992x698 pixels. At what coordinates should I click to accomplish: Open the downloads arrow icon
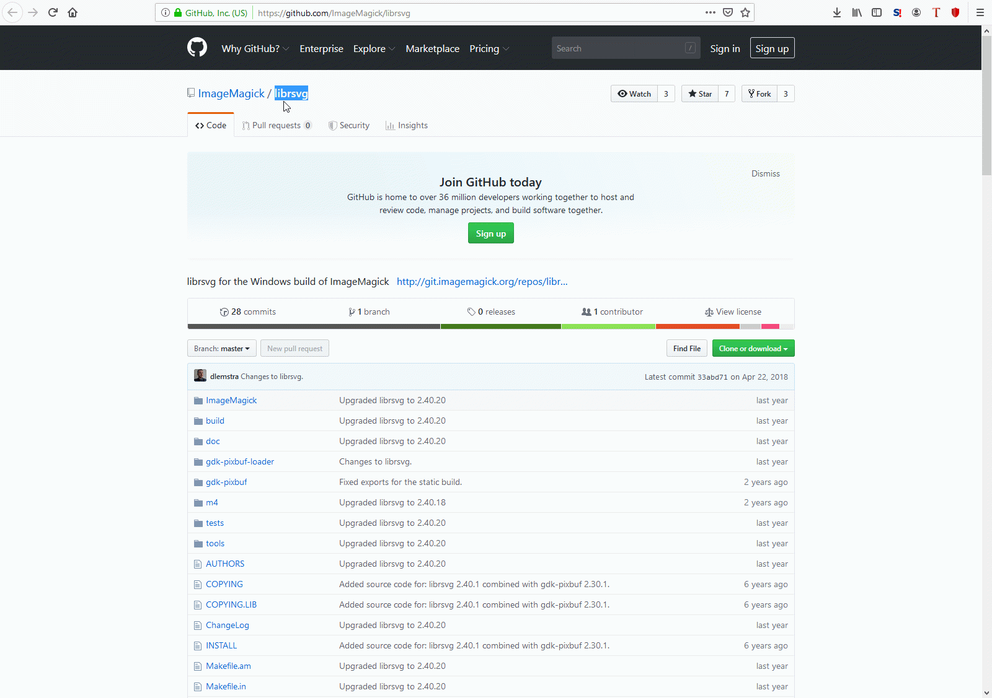click(837, 12)
